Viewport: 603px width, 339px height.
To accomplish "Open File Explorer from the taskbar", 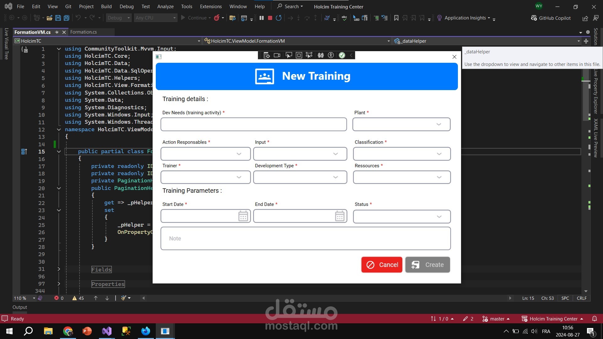I will tap(48, 331).
